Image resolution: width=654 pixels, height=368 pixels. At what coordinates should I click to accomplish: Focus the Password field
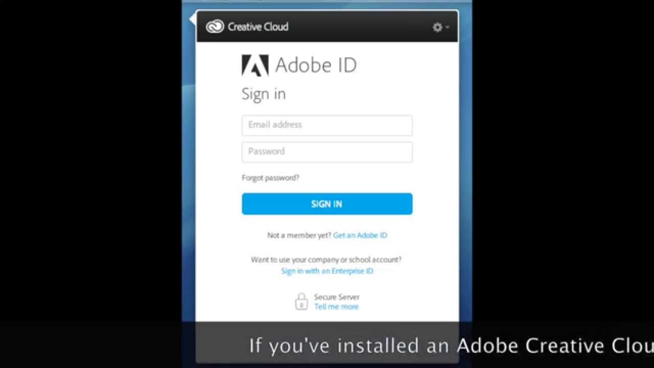point(327,152)
